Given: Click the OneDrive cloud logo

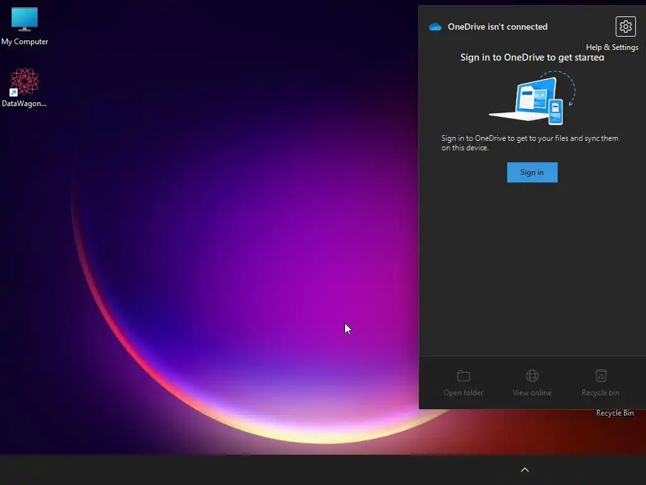Looking at the screenshot, I should pyautogui.click(x=435, y=27).
